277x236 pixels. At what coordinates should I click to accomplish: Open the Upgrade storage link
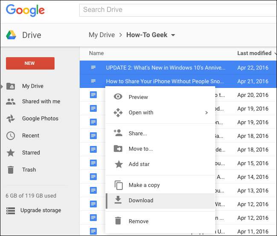coord(40,210)
